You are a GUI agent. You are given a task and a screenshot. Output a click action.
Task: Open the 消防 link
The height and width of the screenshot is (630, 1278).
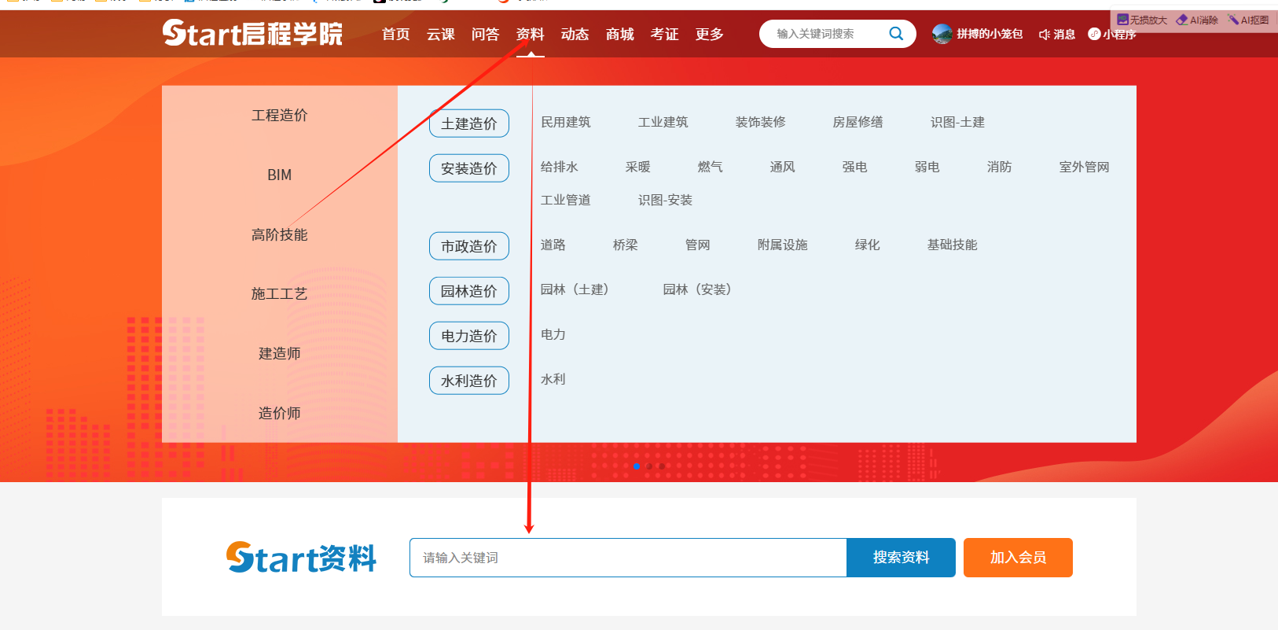point(1000,167)
